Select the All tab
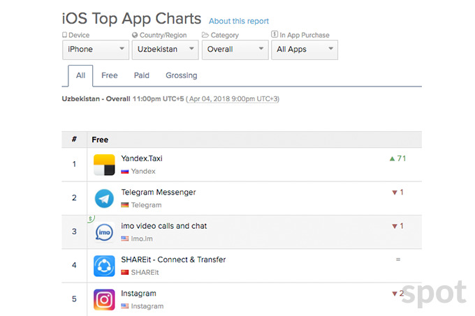The width and height of the screenshot is (475, 316). pos(80,75)
